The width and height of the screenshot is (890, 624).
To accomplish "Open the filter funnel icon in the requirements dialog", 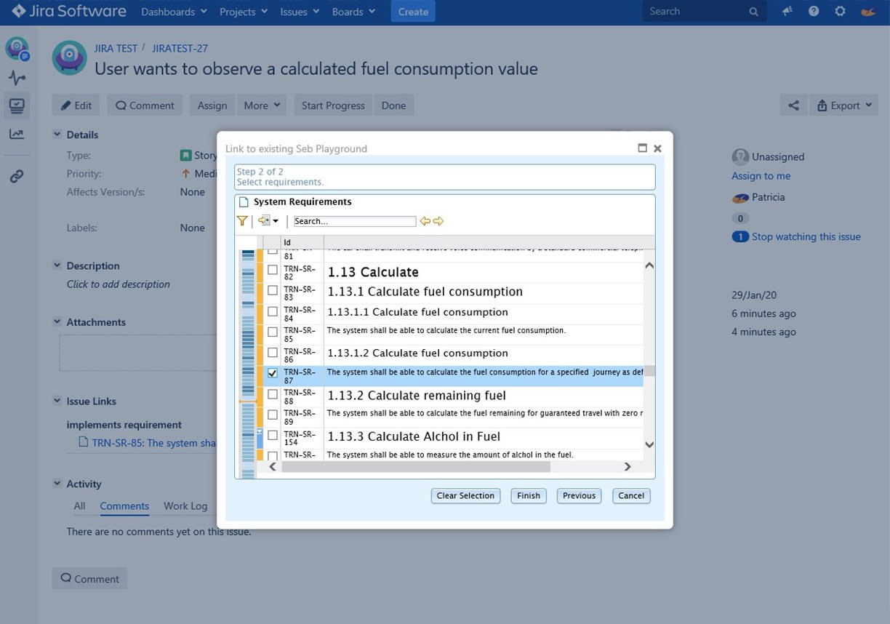I will (x=242, y=220).
